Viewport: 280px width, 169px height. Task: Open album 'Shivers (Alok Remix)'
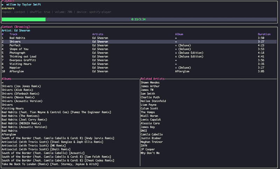[17, 90]
